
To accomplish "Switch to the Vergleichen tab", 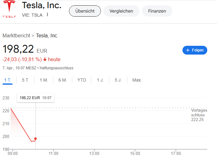I will click(x=121, y=11).
